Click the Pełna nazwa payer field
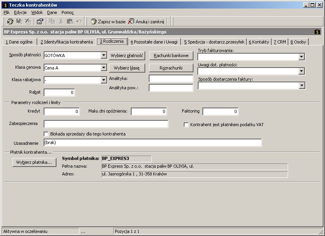Viewport: 325px width, 236px height. (195, 167)
